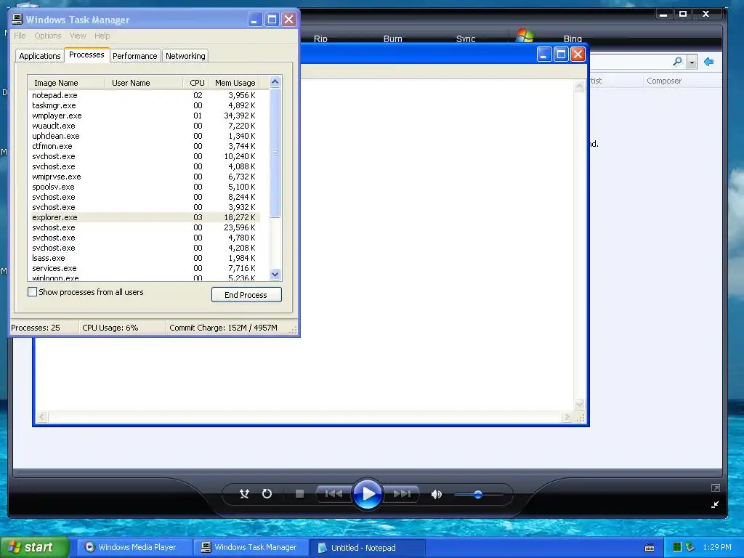Image resolution: width=744 pixels, height=558 pixels.
Task: Turn on shuffle in Media Player
Action: click(244, 494)
